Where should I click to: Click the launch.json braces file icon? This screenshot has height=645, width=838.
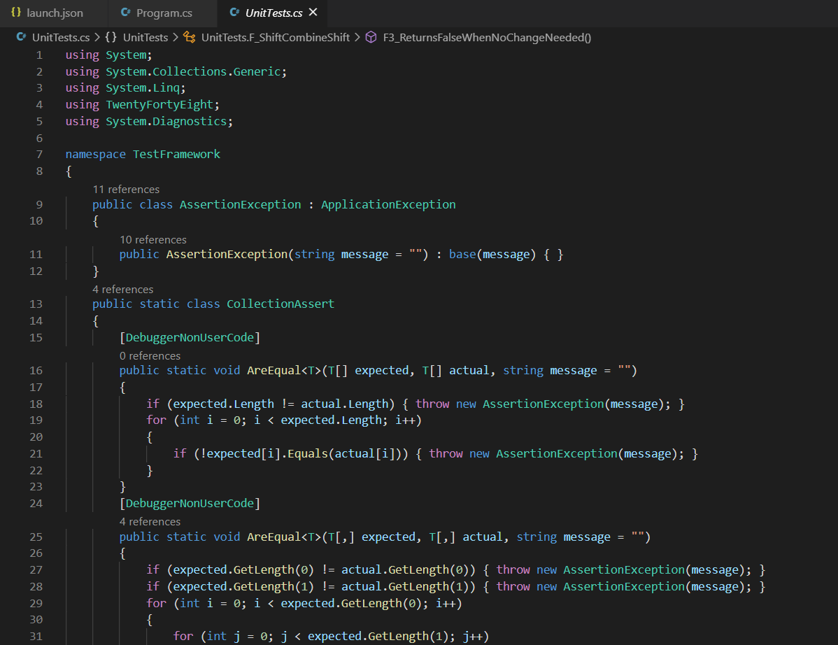click(16, 13)
